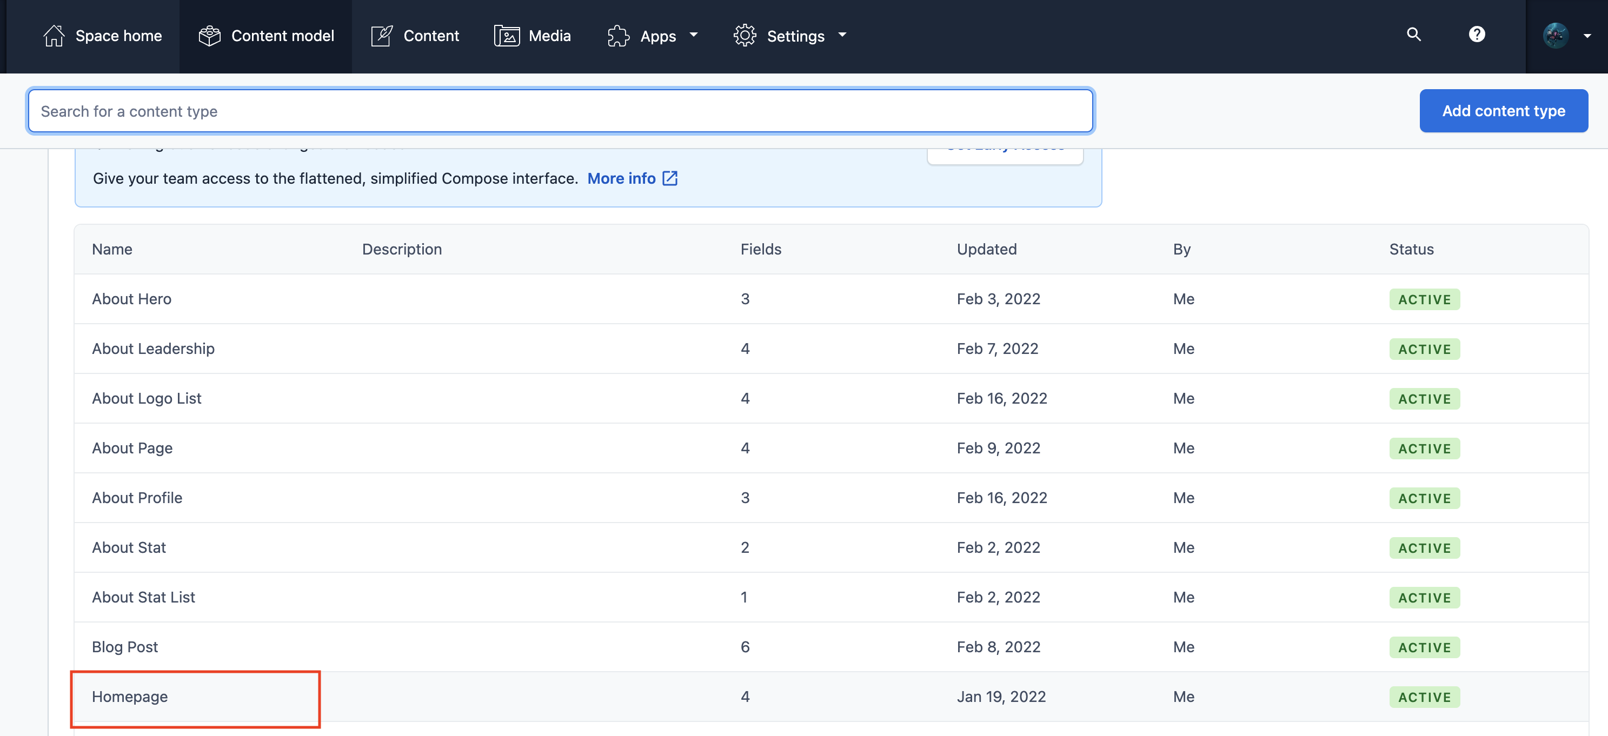1608x736 pixels.
Task: Click the Content pencil-edit icon
Action: pyautogui.click(x=381, y=36)
